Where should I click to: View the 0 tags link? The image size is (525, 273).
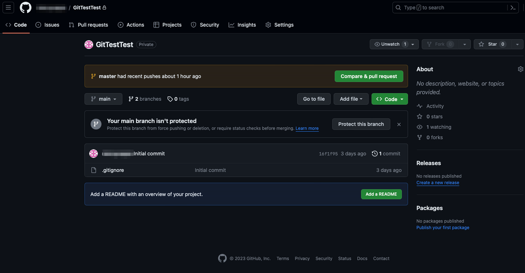click(178, 99)
